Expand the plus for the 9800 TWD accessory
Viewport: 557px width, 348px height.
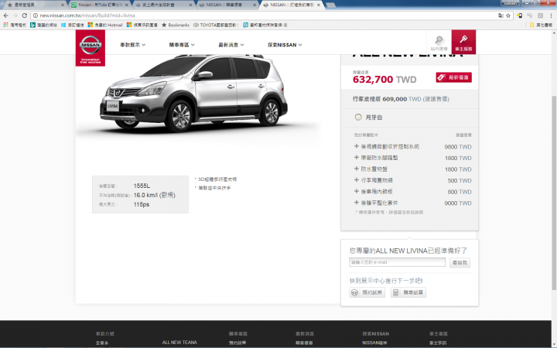(357, 146)
